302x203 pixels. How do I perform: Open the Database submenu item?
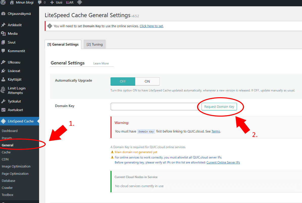click(x=9, y=181)
